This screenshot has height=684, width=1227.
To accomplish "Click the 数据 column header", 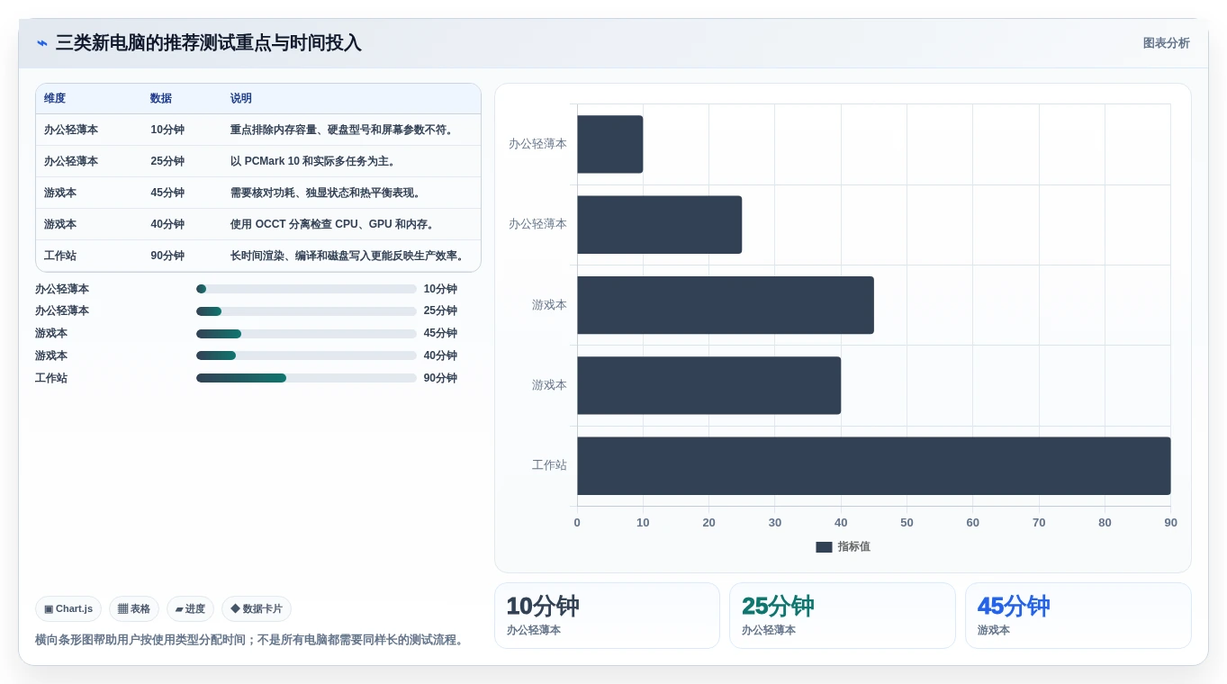I will (x=161, y=99).
